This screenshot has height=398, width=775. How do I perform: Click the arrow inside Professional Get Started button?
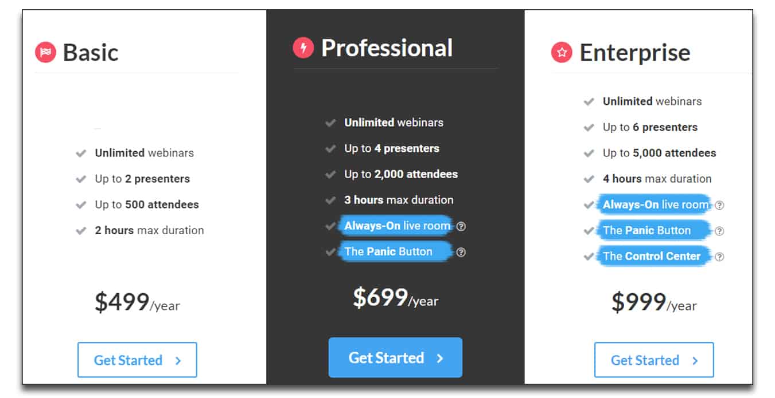click(440, 358)
